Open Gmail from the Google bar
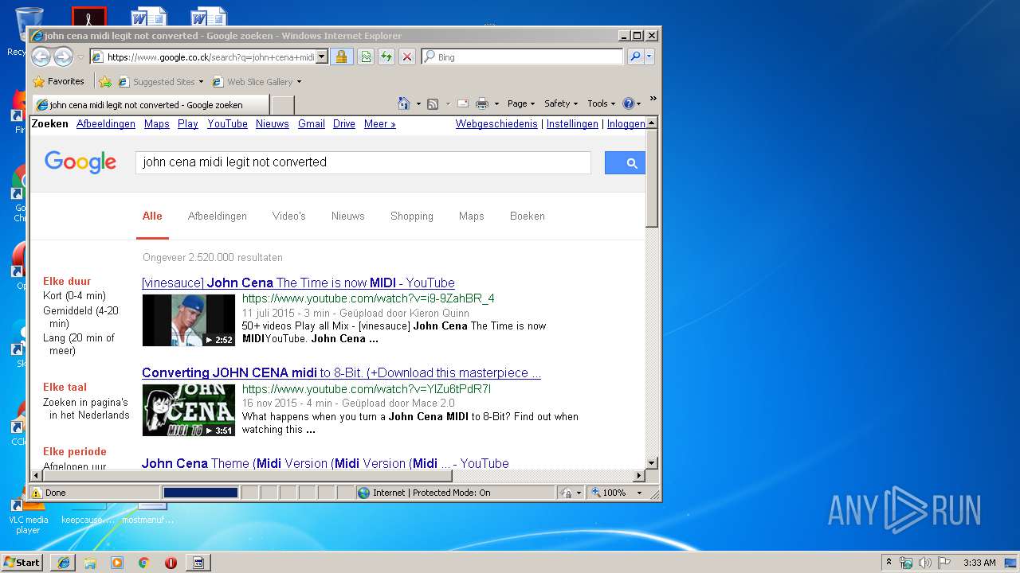Viewport: 1020px width, 573px height. tap(312, 124)
